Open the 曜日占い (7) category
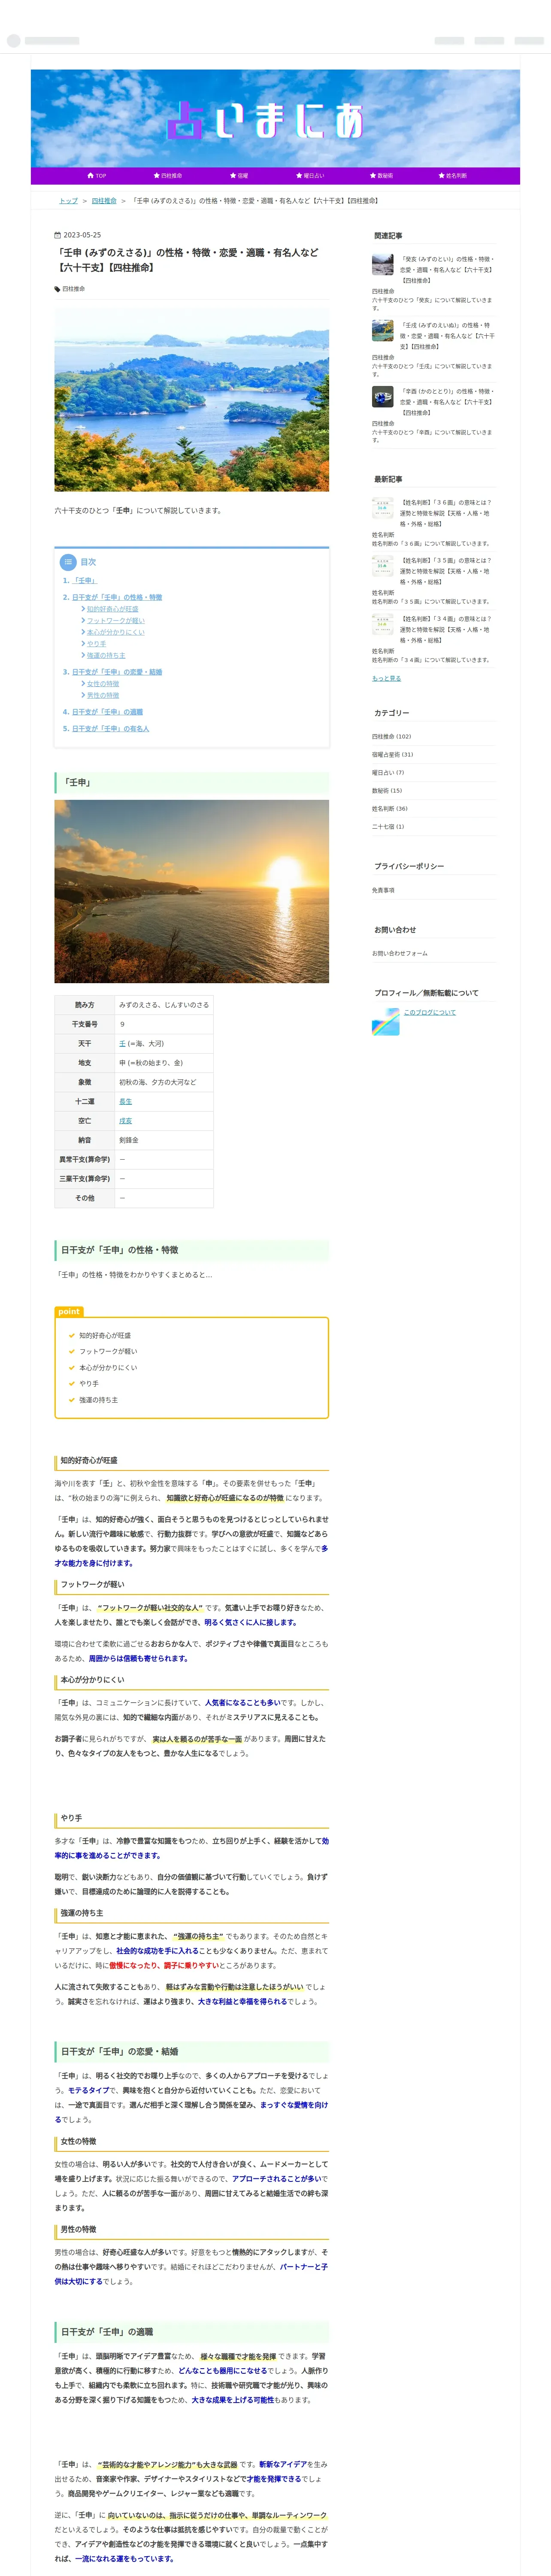Image resolution: width=551 pixels, height=2576 pixels. (x=388, y=773)
